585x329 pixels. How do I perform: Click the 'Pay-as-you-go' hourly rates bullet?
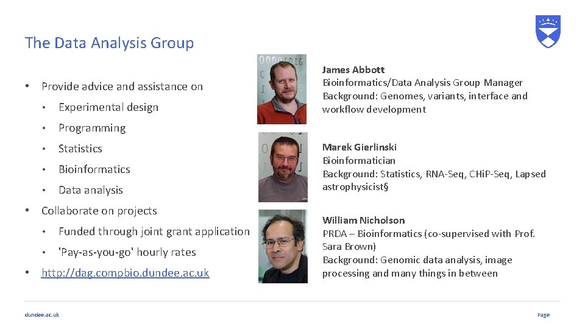tap(127, 252)
